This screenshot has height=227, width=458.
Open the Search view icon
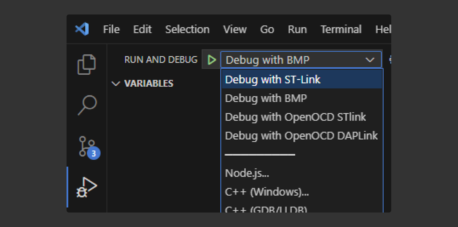tap(87, 105)
